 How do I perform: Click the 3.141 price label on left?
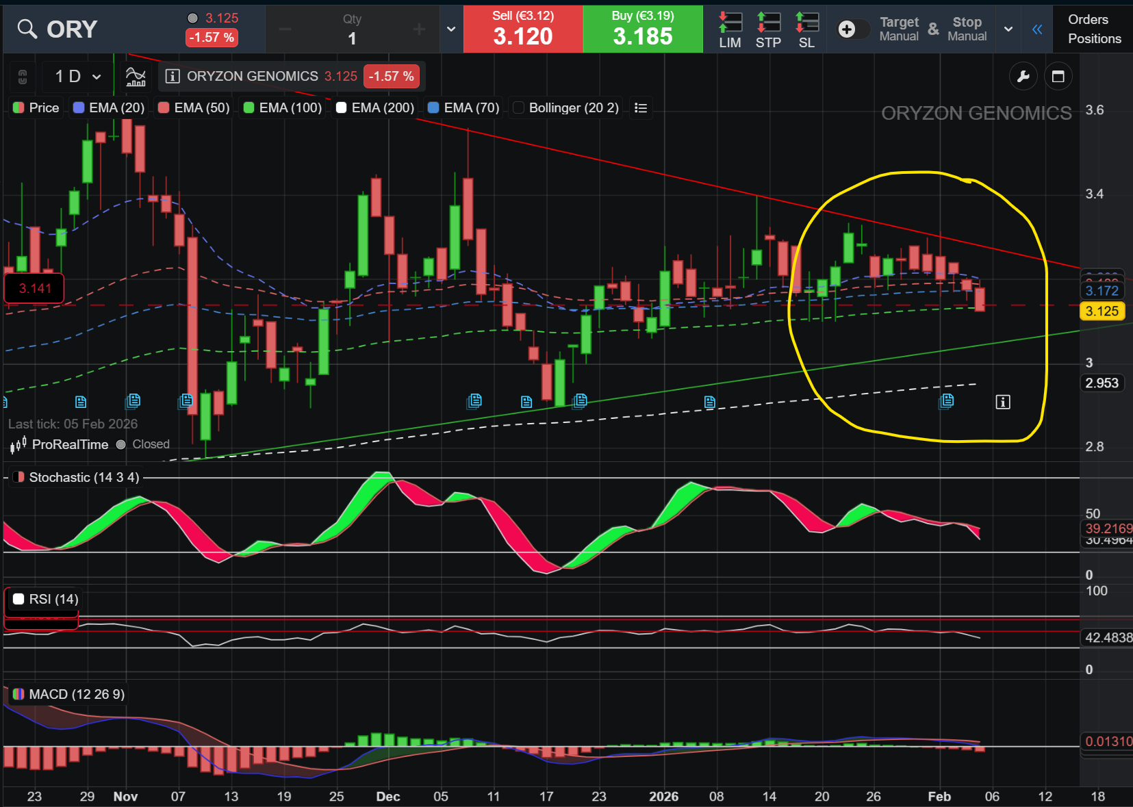click(35, 288)
